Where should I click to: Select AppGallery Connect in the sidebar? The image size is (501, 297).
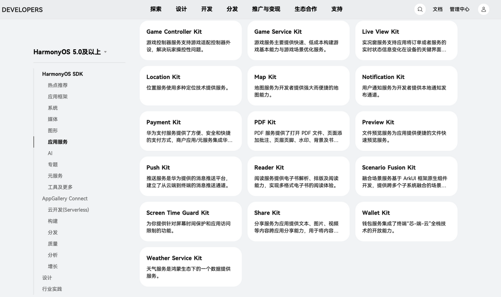coord(65,198)
